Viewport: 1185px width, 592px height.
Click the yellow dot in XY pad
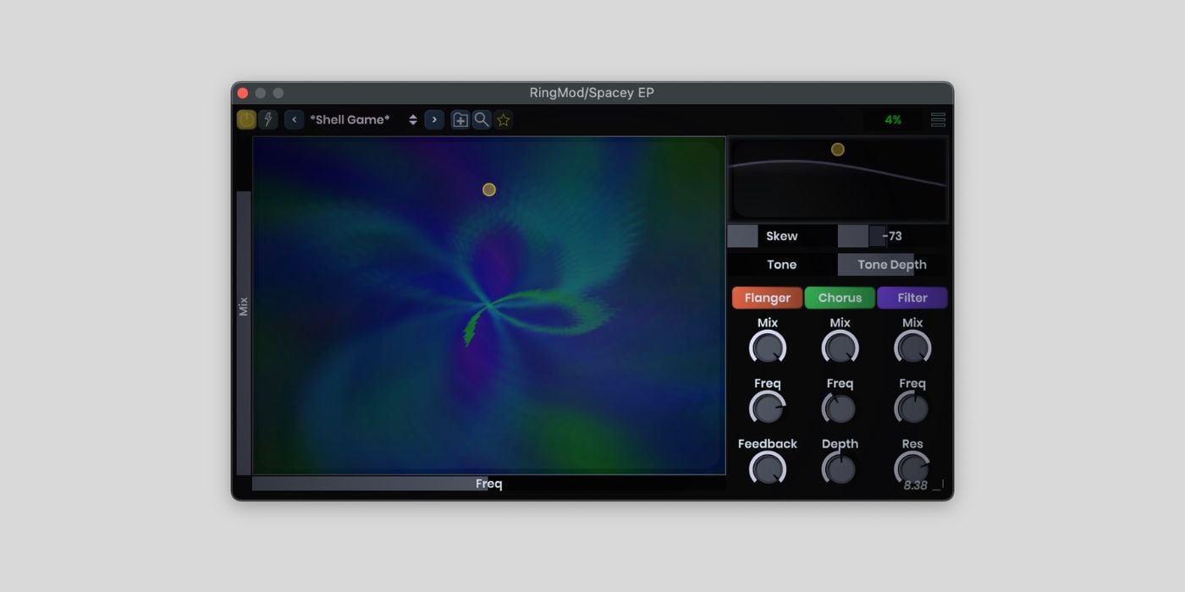[x=489, y=189]
